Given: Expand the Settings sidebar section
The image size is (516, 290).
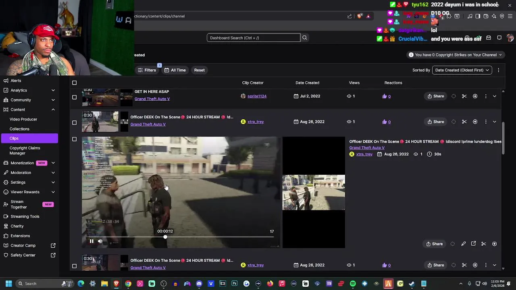Looking at the screenshot, I should click(53, 182).
